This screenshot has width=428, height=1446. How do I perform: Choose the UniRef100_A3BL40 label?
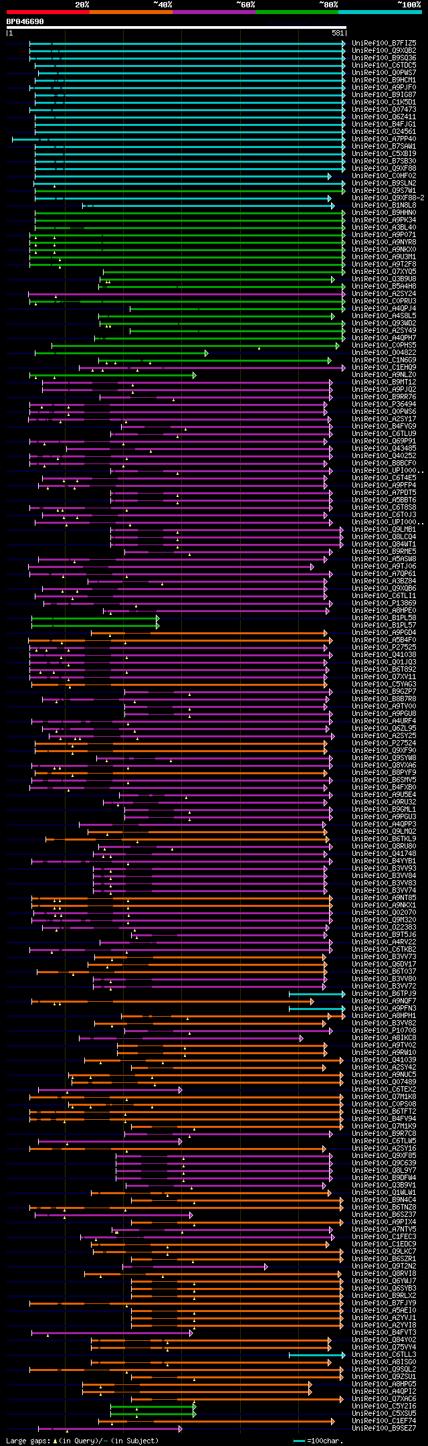384,227
